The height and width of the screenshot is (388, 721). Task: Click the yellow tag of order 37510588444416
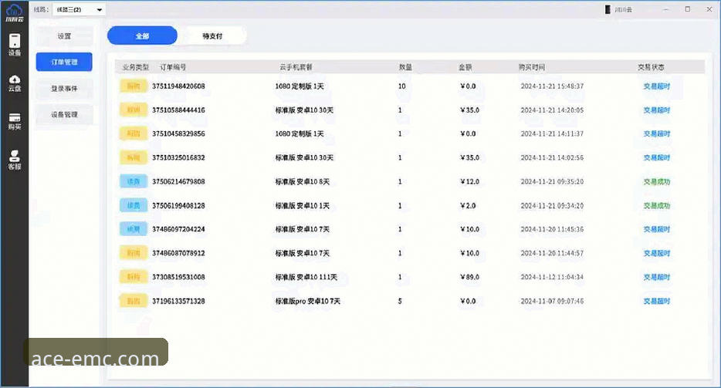pyautogui.click(x=134, y=110)
